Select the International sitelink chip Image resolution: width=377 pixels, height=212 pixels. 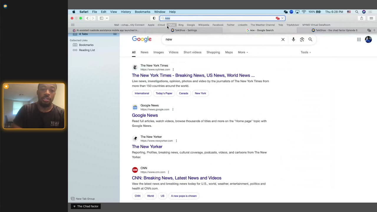[142, 93]
